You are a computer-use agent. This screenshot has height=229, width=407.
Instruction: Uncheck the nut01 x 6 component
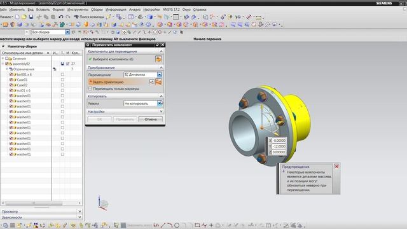click(11, 90)
